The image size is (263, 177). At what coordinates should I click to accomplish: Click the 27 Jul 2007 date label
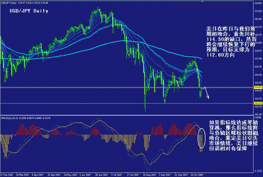click(x=133, y=175)
